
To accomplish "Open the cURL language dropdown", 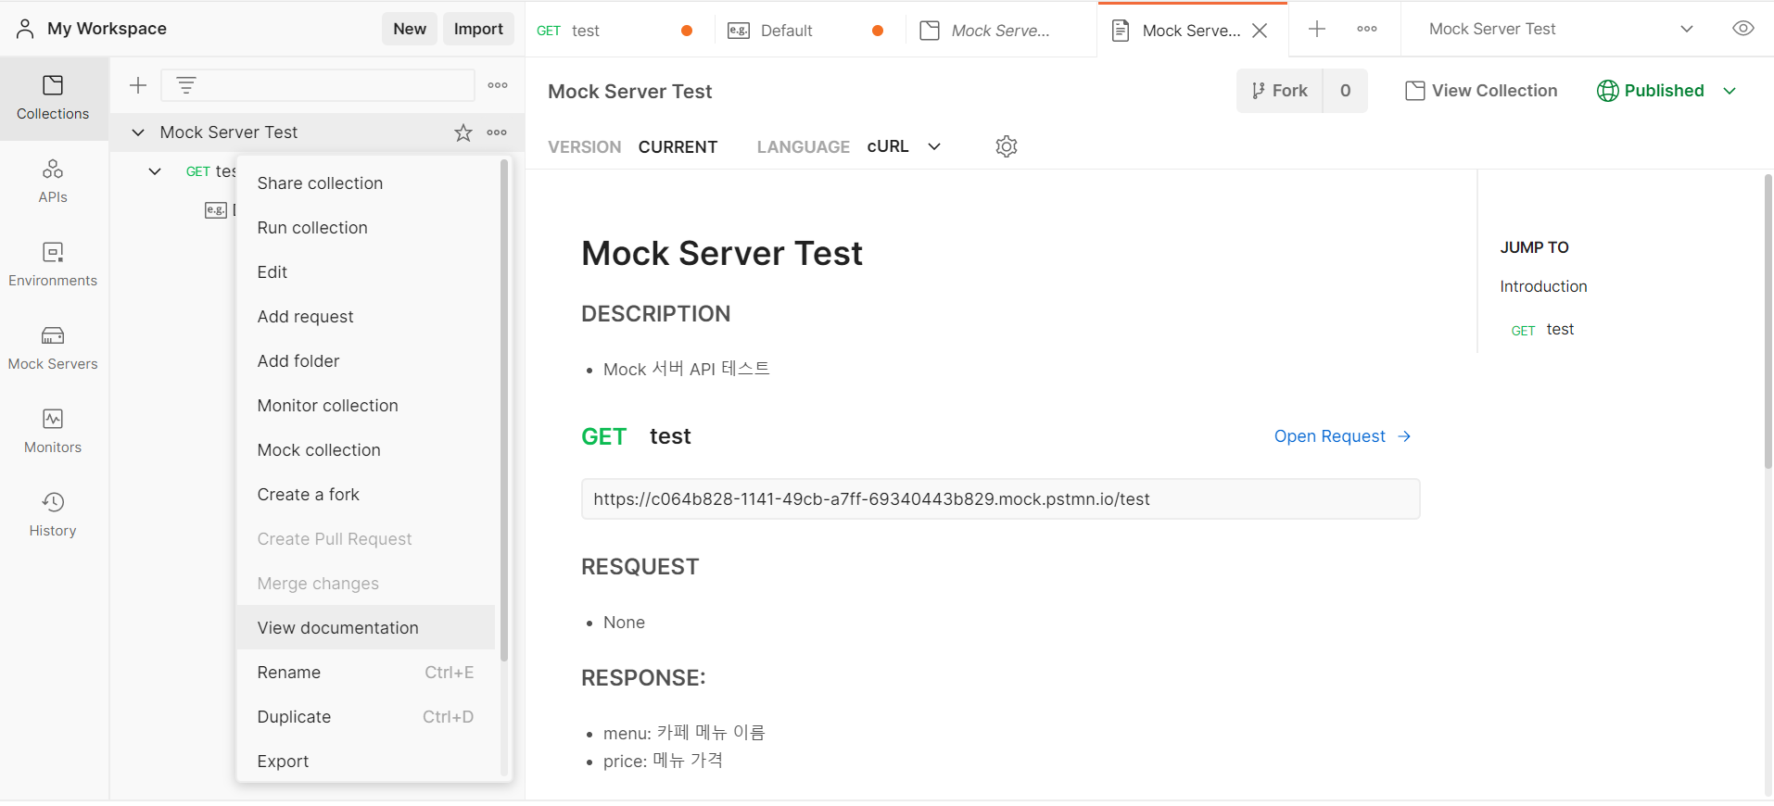I will coord(905,146).
